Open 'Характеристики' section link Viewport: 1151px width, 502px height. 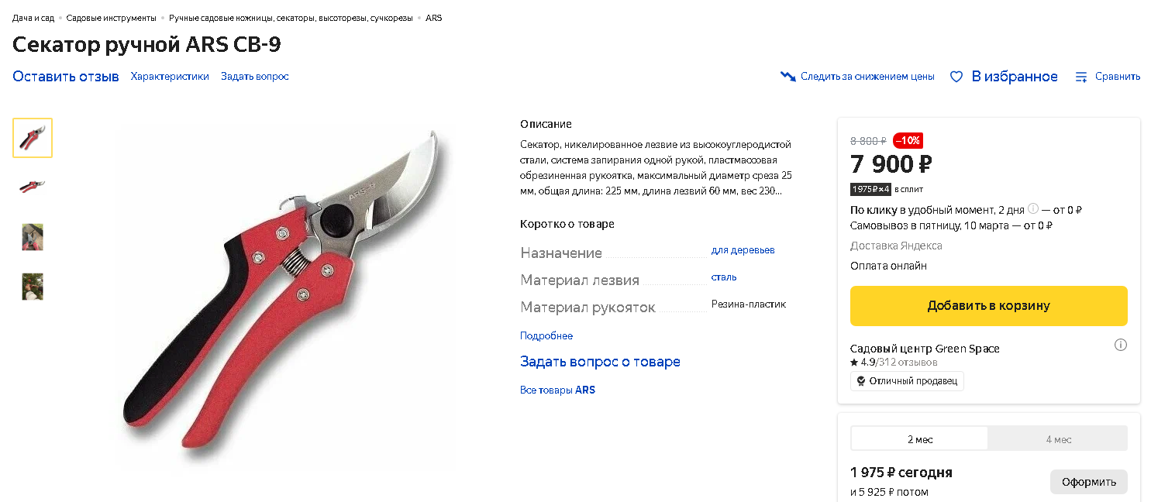coord(170,77)
